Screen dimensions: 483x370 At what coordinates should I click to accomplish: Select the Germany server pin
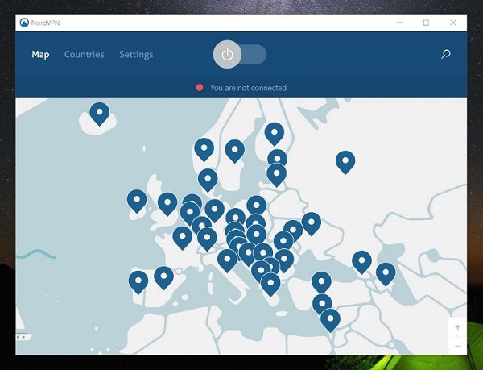[214, 210]
